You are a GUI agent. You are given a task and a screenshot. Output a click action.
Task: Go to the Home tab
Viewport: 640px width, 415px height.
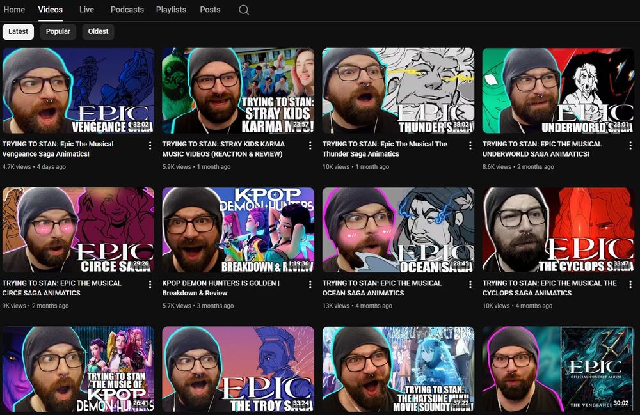(x=14, y=10)
